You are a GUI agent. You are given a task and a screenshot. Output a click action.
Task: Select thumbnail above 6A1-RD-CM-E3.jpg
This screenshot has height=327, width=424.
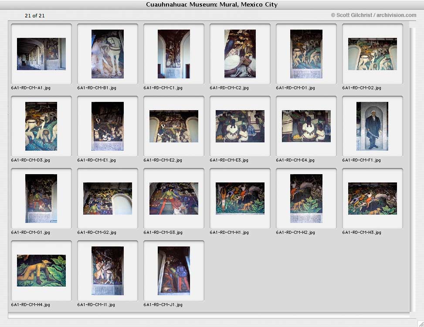click(x=240, y=126)
